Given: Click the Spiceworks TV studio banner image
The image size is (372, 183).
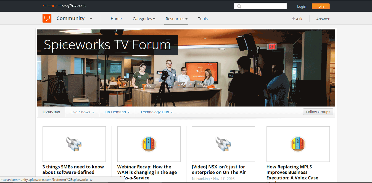Looking at the screenshot, I should tap(186, 68).
